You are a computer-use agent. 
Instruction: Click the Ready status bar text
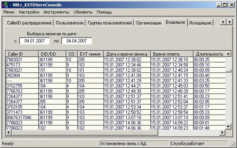coord(8,143)
